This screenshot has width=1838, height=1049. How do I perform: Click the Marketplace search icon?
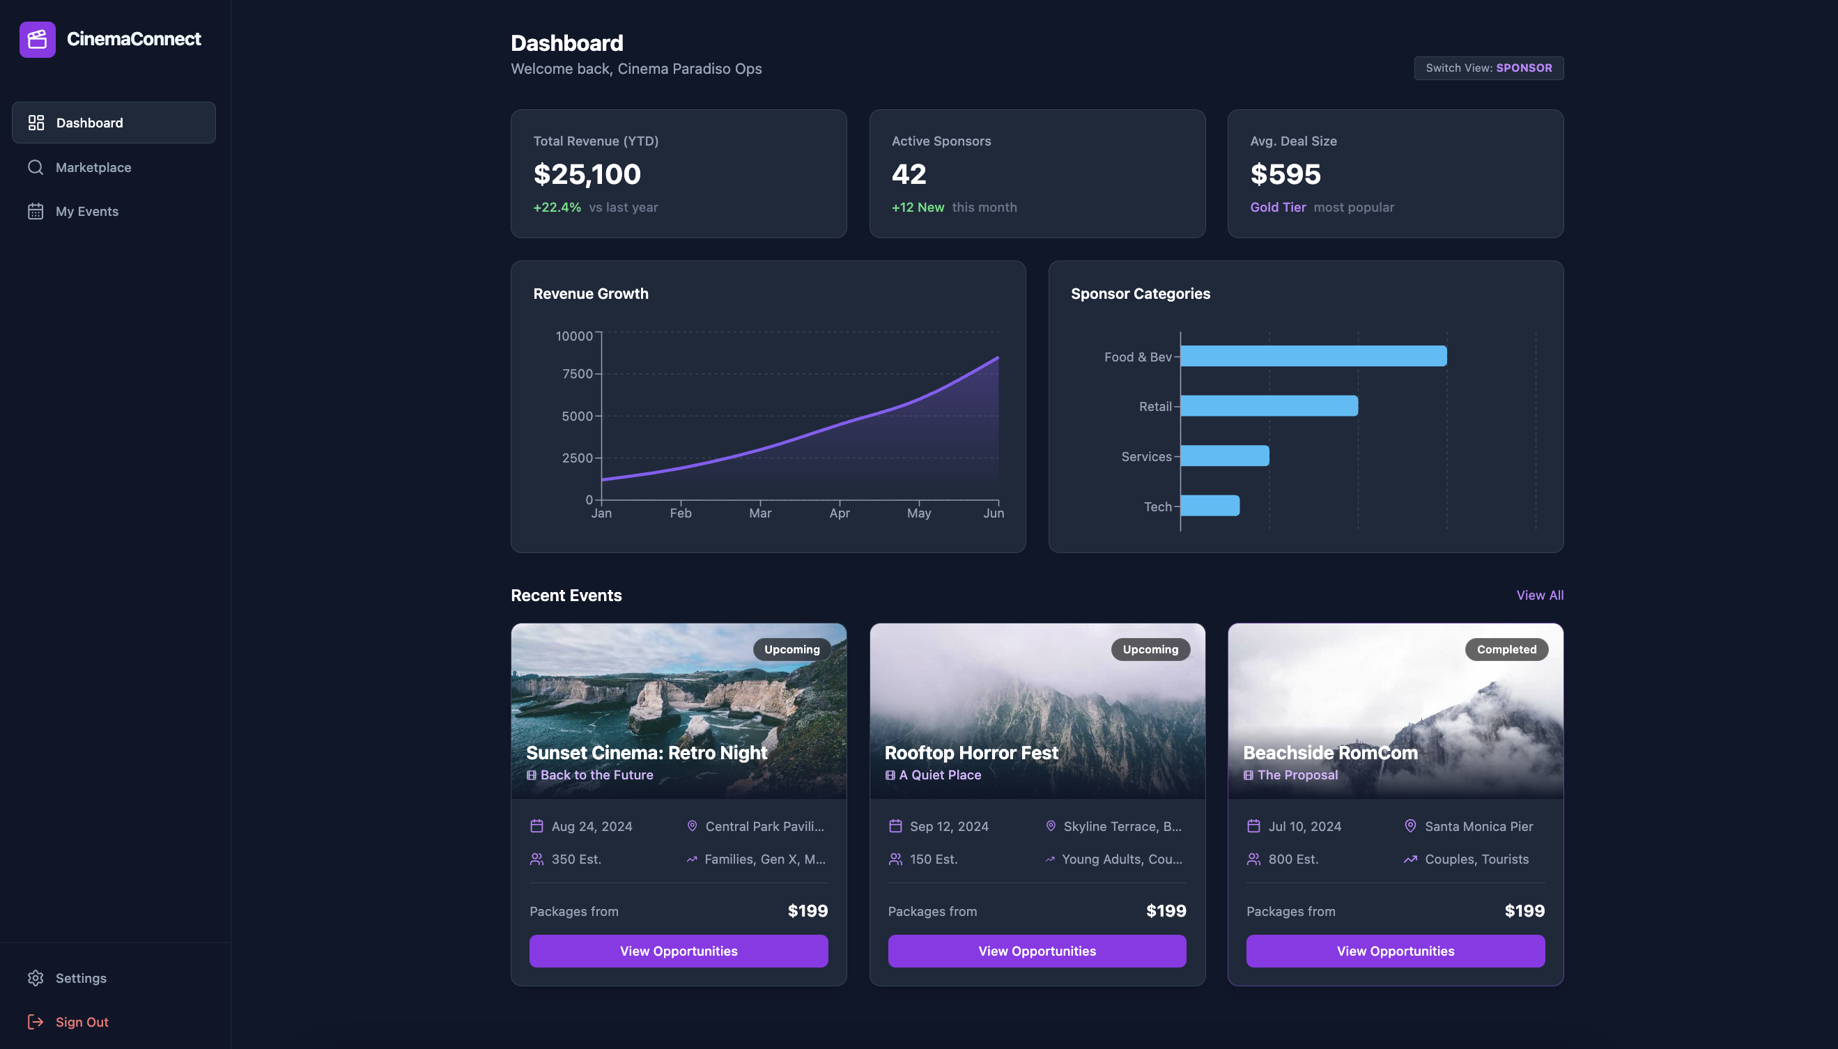(x=36, y=167)
